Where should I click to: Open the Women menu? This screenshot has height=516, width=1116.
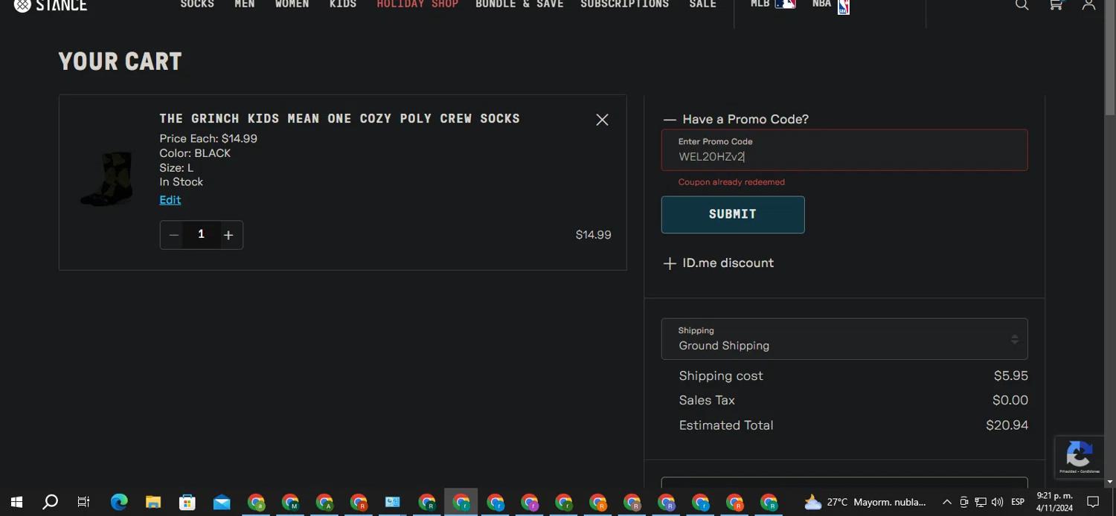[x=292, y=4]
